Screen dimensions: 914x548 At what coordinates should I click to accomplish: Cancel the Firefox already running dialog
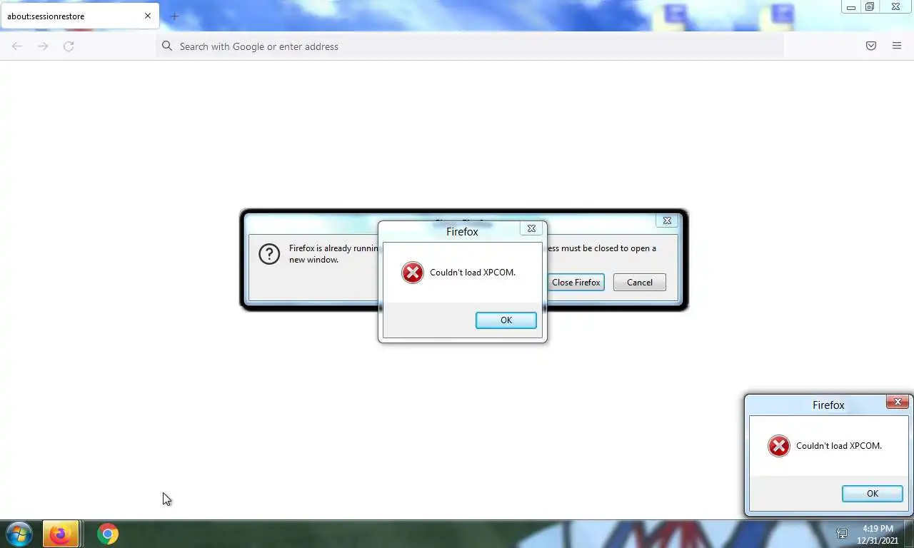coord(640,283)
